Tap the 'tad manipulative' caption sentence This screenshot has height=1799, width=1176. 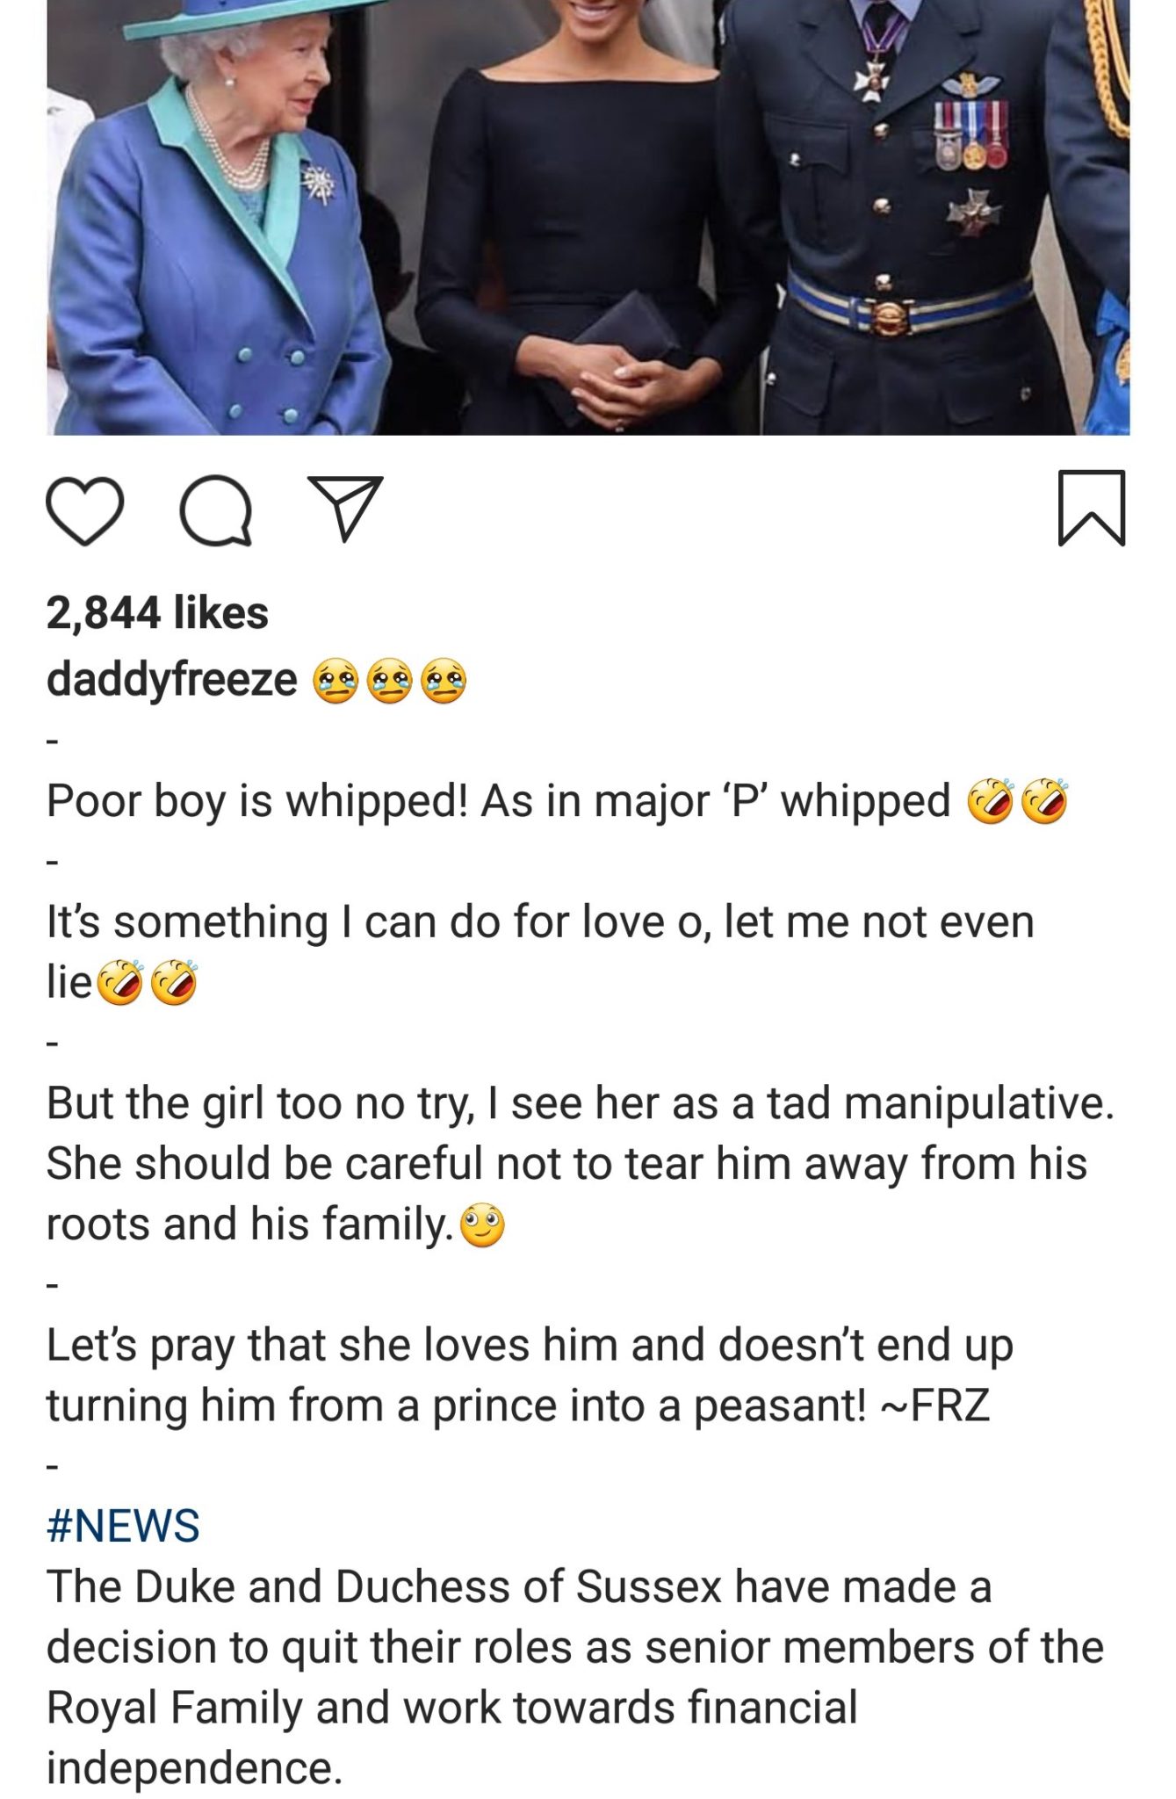click(x=581, y=1103)
